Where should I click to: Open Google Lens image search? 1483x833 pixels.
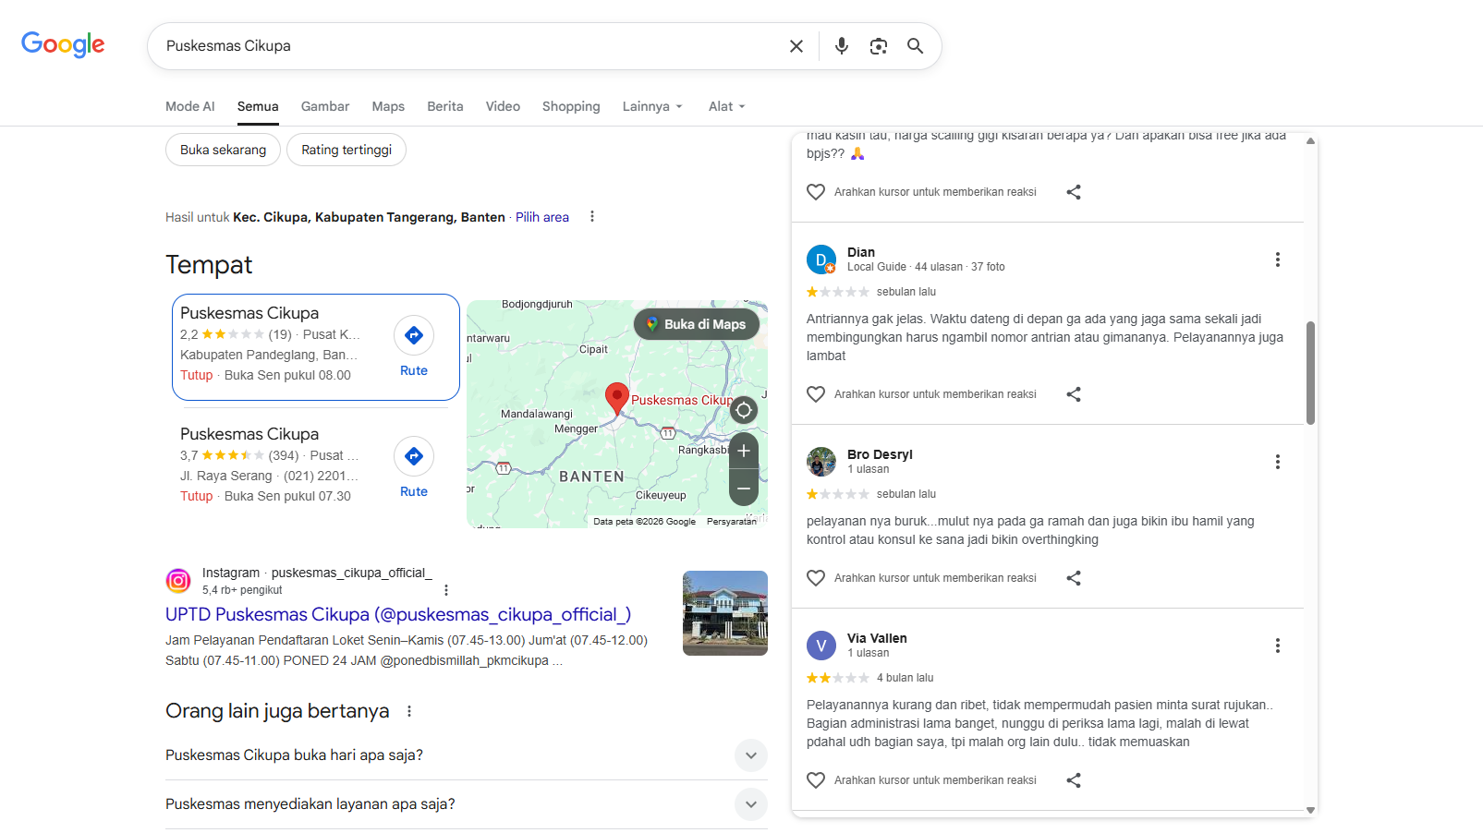pos(878,45)
